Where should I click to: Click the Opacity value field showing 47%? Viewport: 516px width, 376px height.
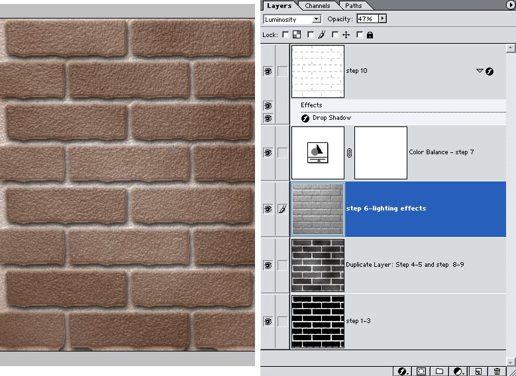pyautogui.click(x=368, y=19)
